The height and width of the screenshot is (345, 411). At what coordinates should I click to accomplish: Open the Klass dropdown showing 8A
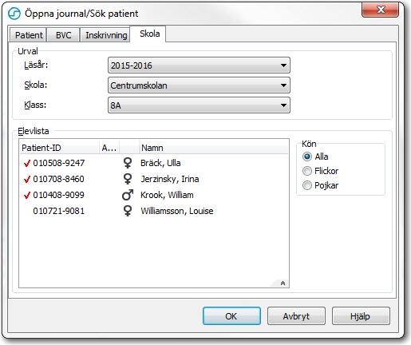coord(199,105)
